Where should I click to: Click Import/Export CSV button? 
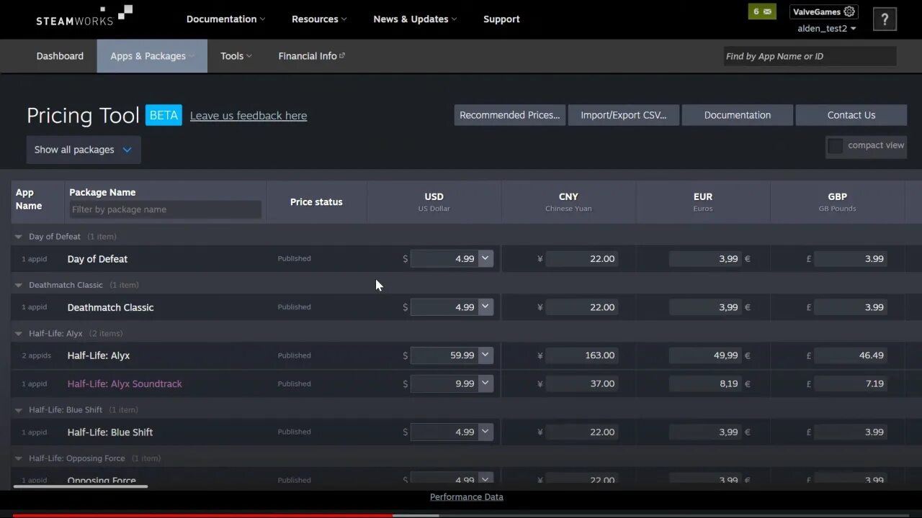pos(624,115)
